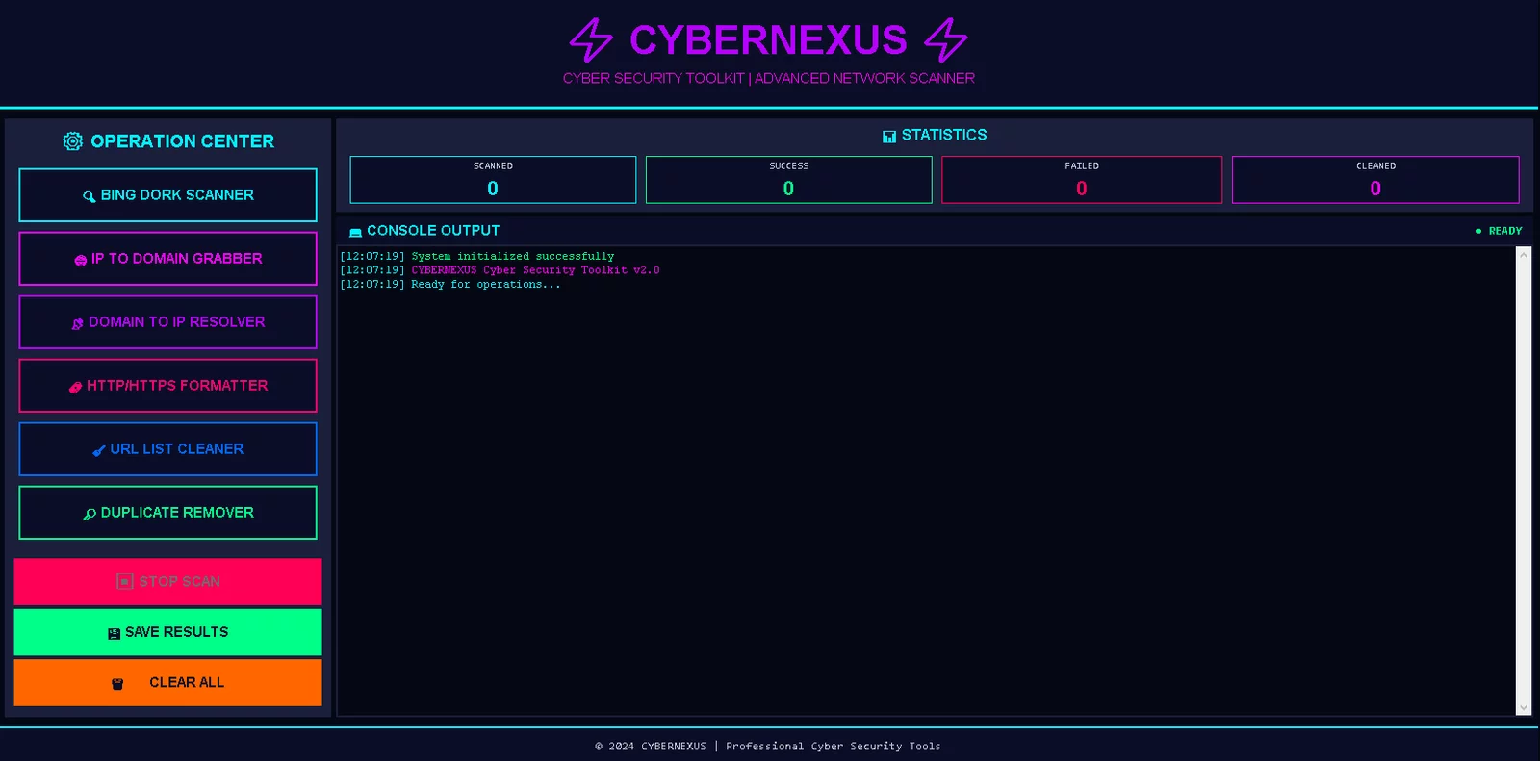Click the globe icon on IP to Domain Grabber
Viewport: 1540px width, 761px height.
(x=81, y=260)
